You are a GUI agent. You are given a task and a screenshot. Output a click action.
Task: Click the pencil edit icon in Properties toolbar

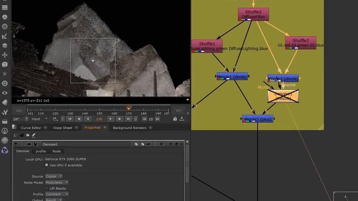point(34,135)
